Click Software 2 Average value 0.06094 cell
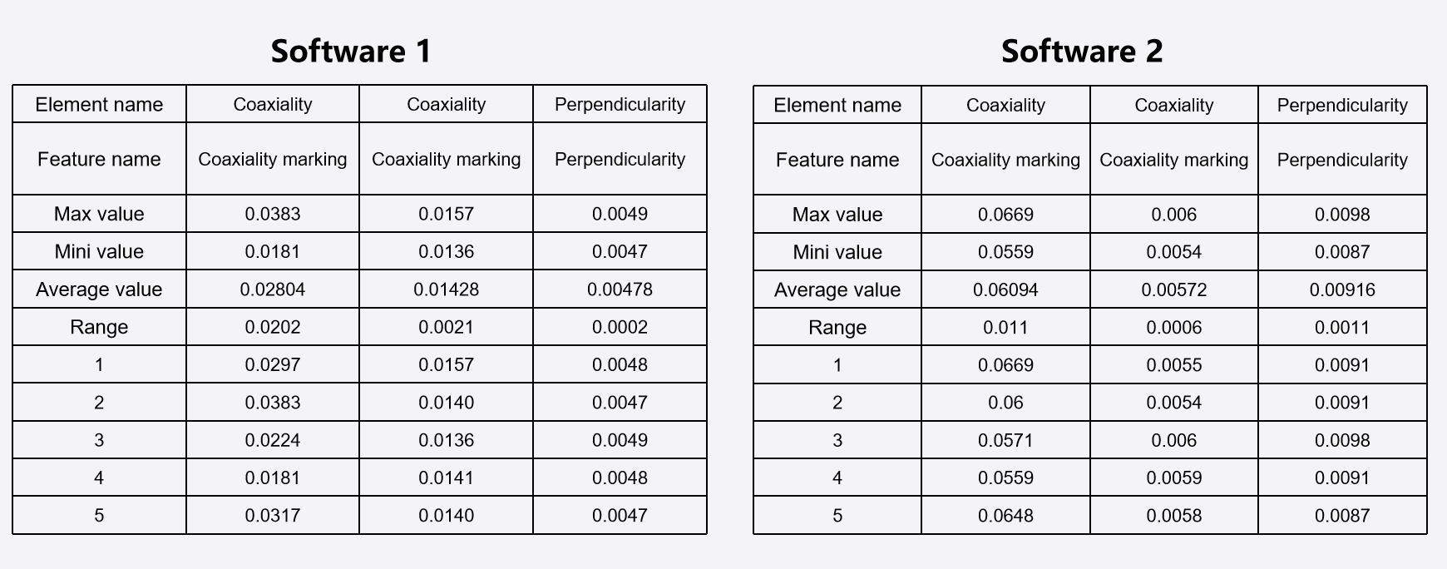The height and width of the screenshot is (569, 1447). [1005, 290]
